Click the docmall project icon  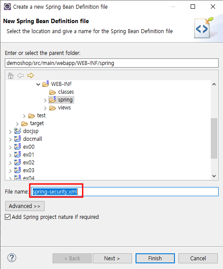(17, 139)
